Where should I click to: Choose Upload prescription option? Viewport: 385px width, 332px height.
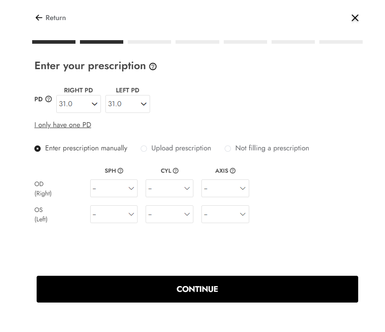(144, 149)
